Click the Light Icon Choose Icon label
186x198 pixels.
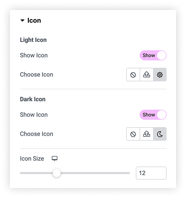coord(36,75)
